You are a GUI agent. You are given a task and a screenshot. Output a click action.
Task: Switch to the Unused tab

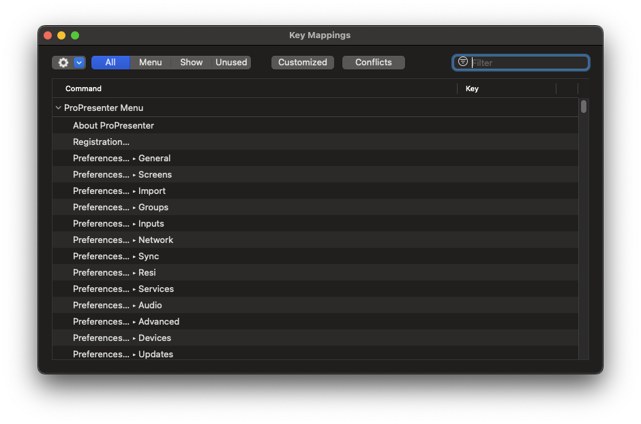(231, 63)
